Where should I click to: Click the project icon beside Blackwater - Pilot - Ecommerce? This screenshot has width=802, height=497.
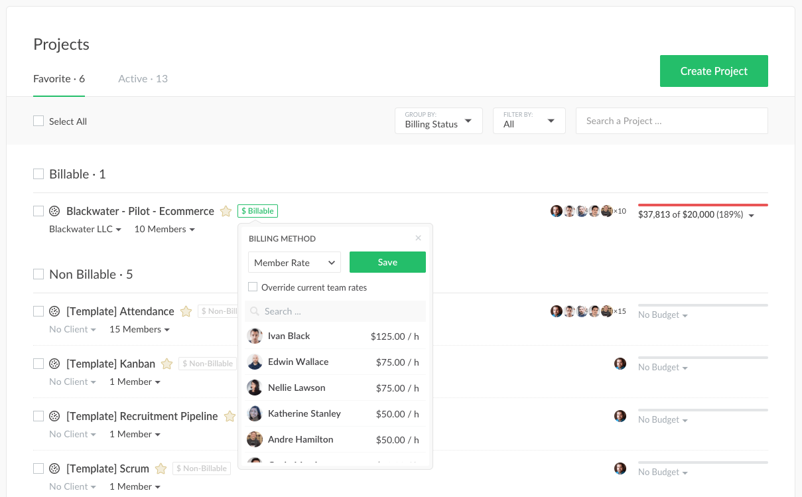click(55, 212)
